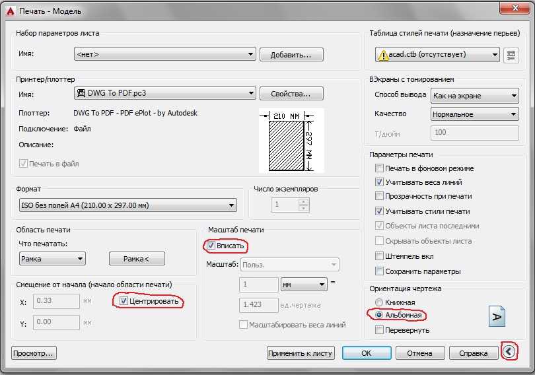Click the acad.ctb missing warning icon
Screen dimensions: 535x375
[x=384, y=55]
